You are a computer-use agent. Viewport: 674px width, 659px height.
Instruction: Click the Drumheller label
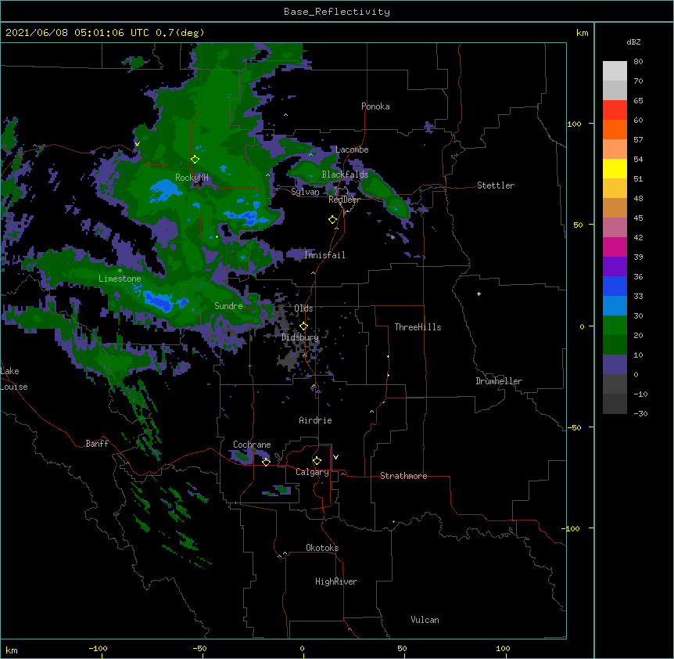(x=499, y=381)
